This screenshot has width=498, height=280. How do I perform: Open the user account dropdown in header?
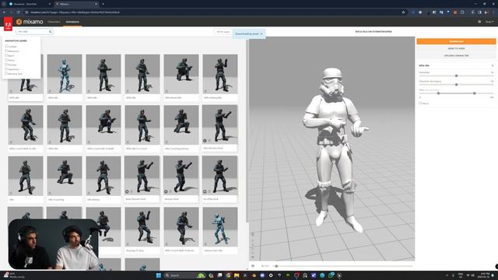[x=489, y=22]
